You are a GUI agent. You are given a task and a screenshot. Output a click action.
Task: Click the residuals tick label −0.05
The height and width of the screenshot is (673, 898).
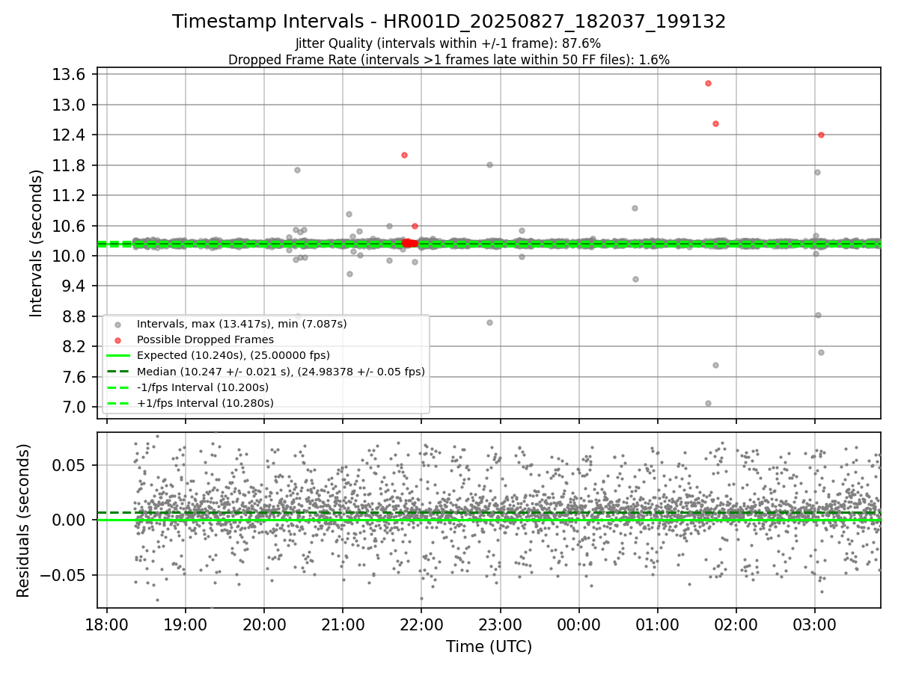(x=64, y=575)
